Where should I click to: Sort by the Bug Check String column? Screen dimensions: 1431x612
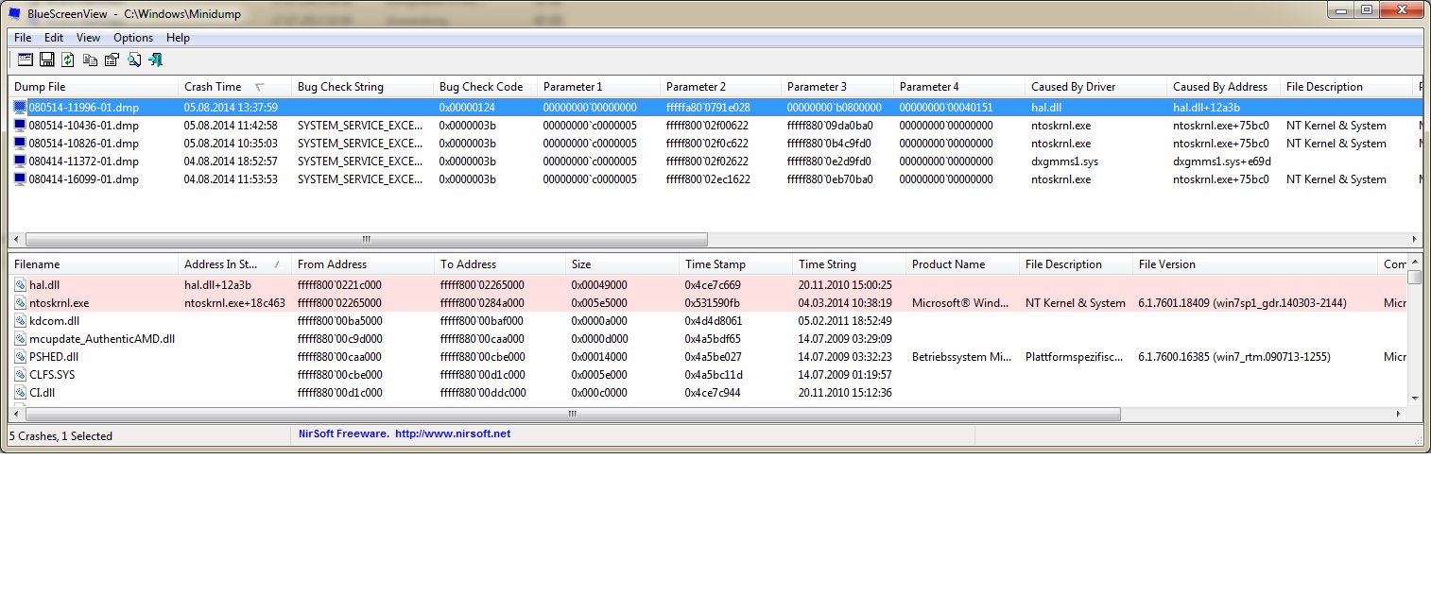click(363, 87)
